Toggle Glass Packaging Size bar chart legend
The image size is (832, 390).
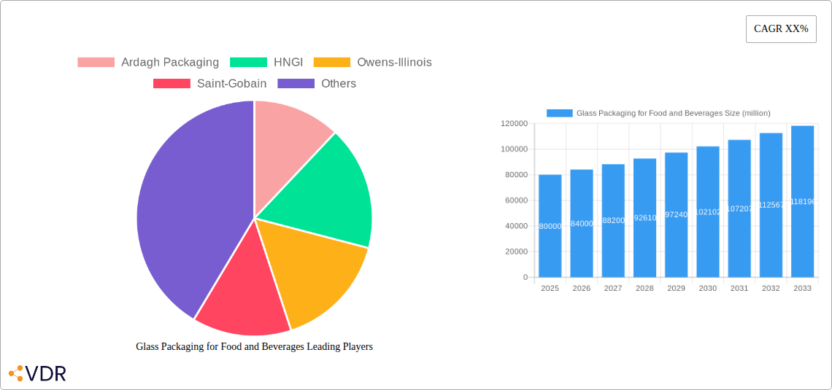(658, 113)
